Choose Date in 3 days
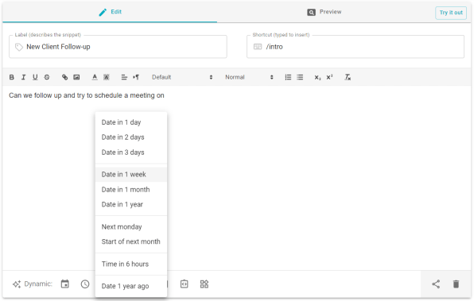Screen dimensions: 474x301 point(131,152)
